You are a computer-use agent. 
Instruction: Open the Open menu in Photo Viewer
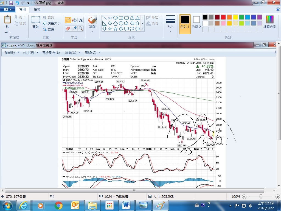coord(92,52)
